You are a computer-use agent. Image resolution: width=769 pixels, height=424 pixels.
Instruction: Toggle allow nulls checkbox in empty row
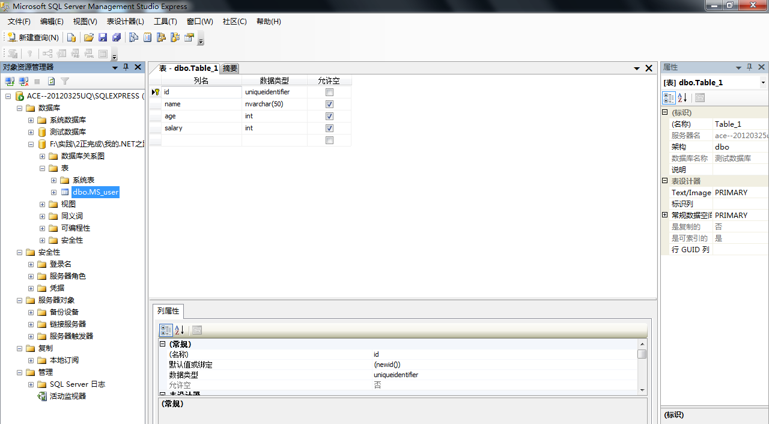click(x=329, y=140)
